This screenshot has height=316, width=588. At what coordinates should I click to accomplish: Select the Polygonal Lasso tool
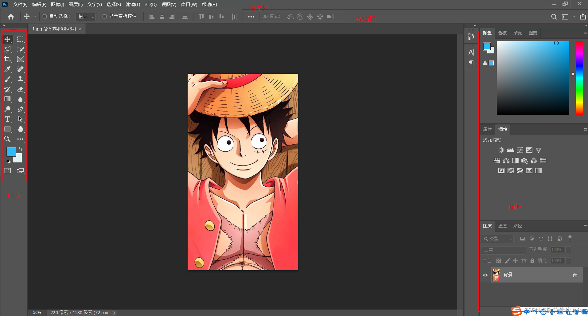pyautogui.click(x=8, y=49)
